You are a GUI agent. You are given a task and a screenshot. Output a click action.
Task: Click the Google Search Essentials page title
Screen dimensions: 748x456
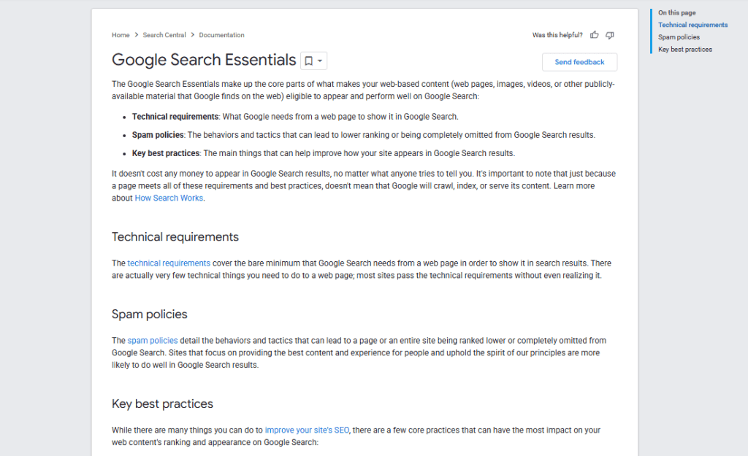(x=204, y=61)
